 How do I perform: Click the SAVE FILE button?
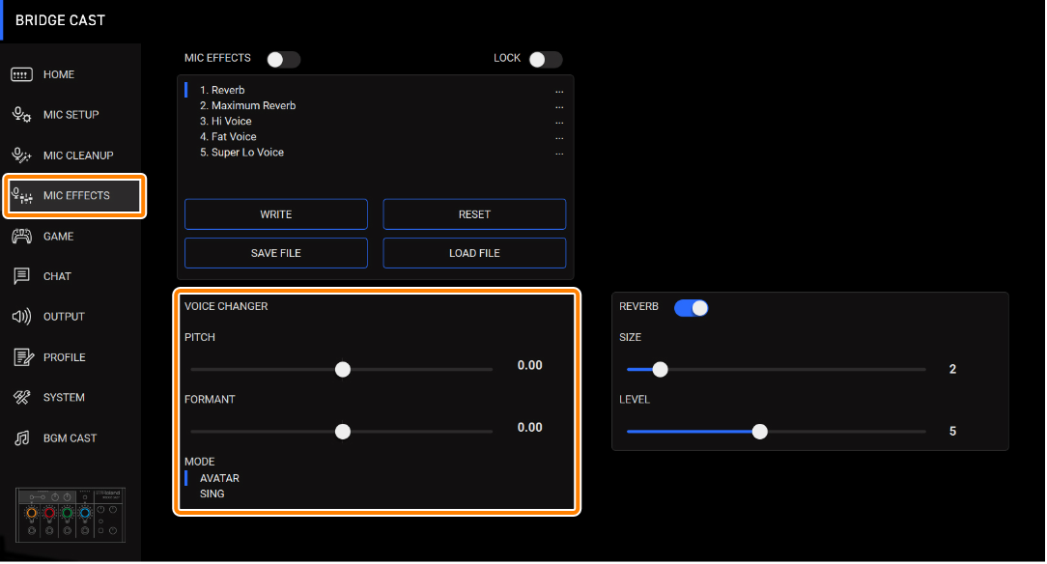[276, 253]
